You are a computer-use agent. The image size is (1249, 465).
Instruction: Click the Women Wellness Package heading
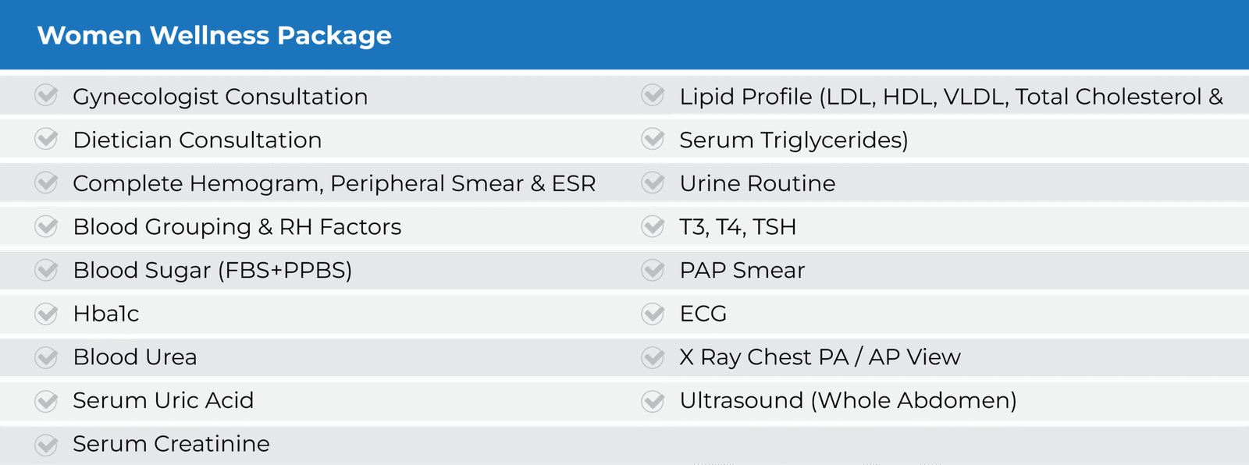[215, 36]
